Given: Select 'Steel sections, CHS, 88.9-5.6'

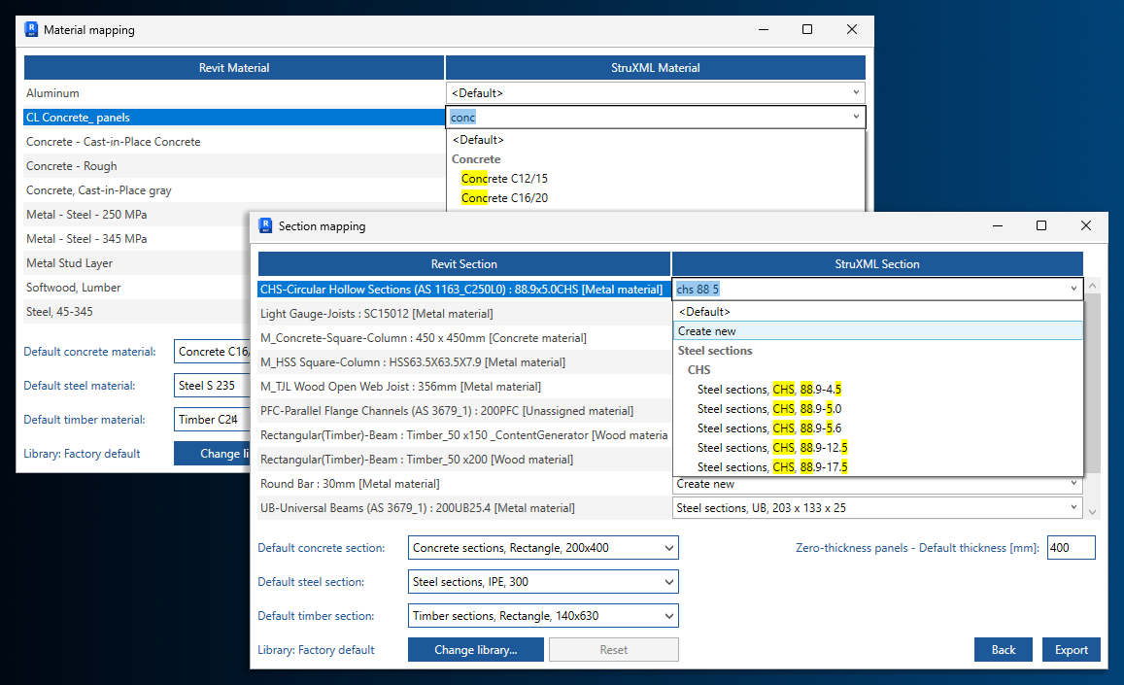Looking at the screenshot, I should (769, 428).
